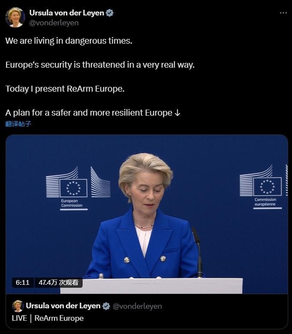The width and height of the screenshot is (292, 334).
Task: Click the 6:11 video duration badge
Action: pyautogui.click(x=23, y=283)
